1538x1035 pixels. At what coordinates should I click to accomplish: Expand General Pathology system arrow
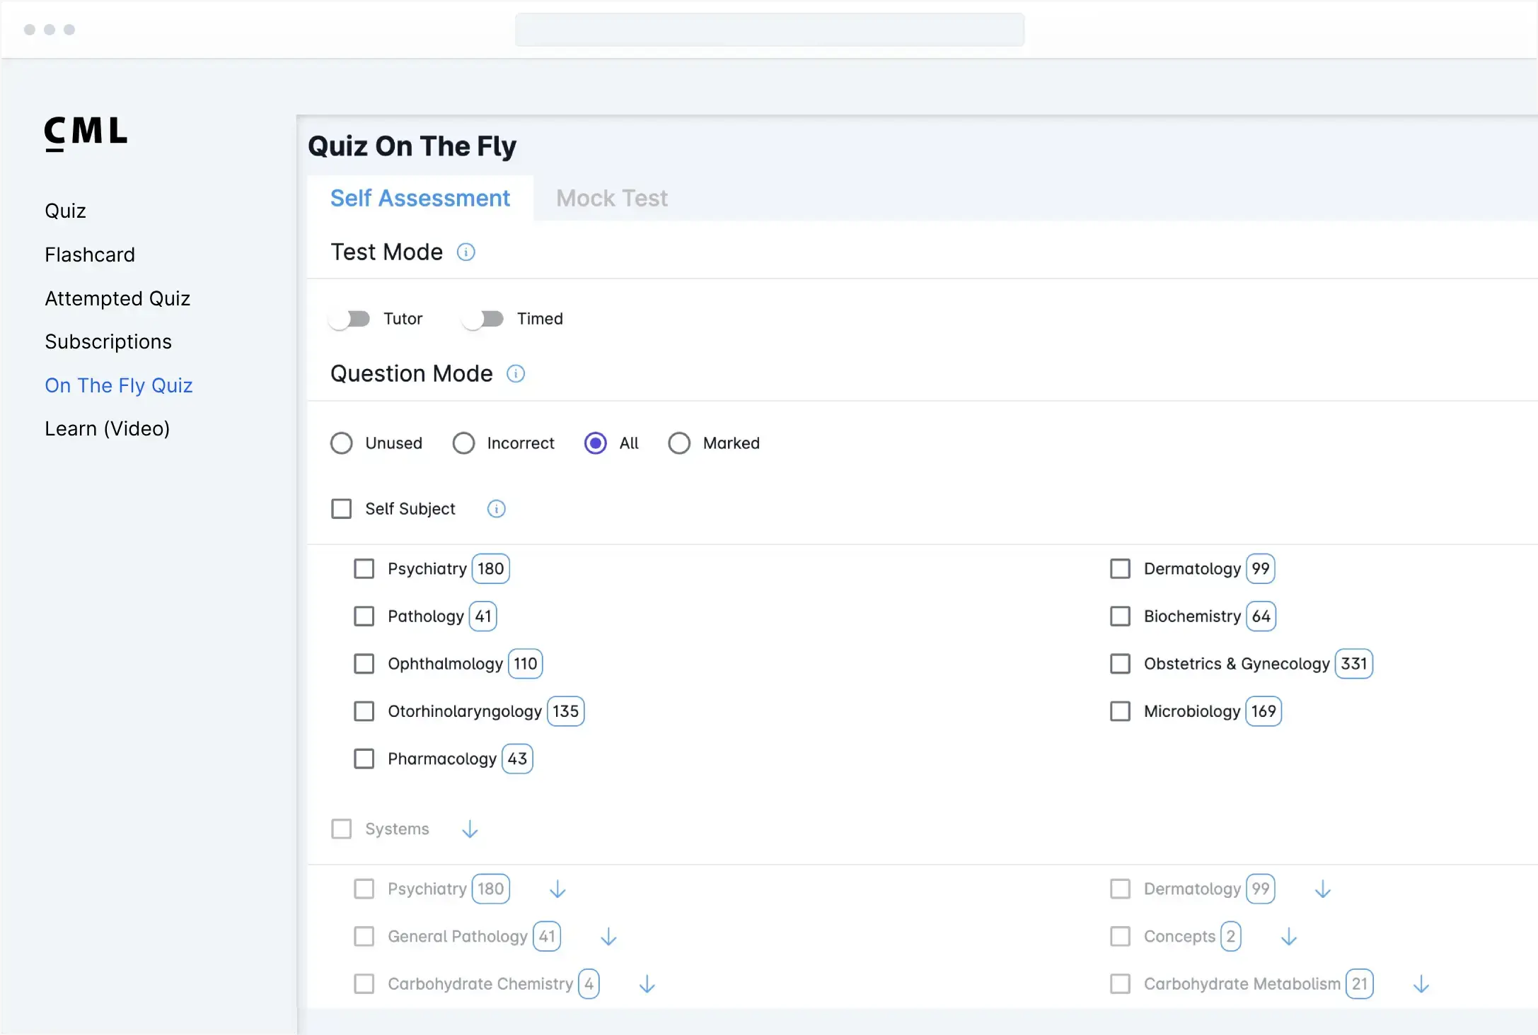[608, 937]
